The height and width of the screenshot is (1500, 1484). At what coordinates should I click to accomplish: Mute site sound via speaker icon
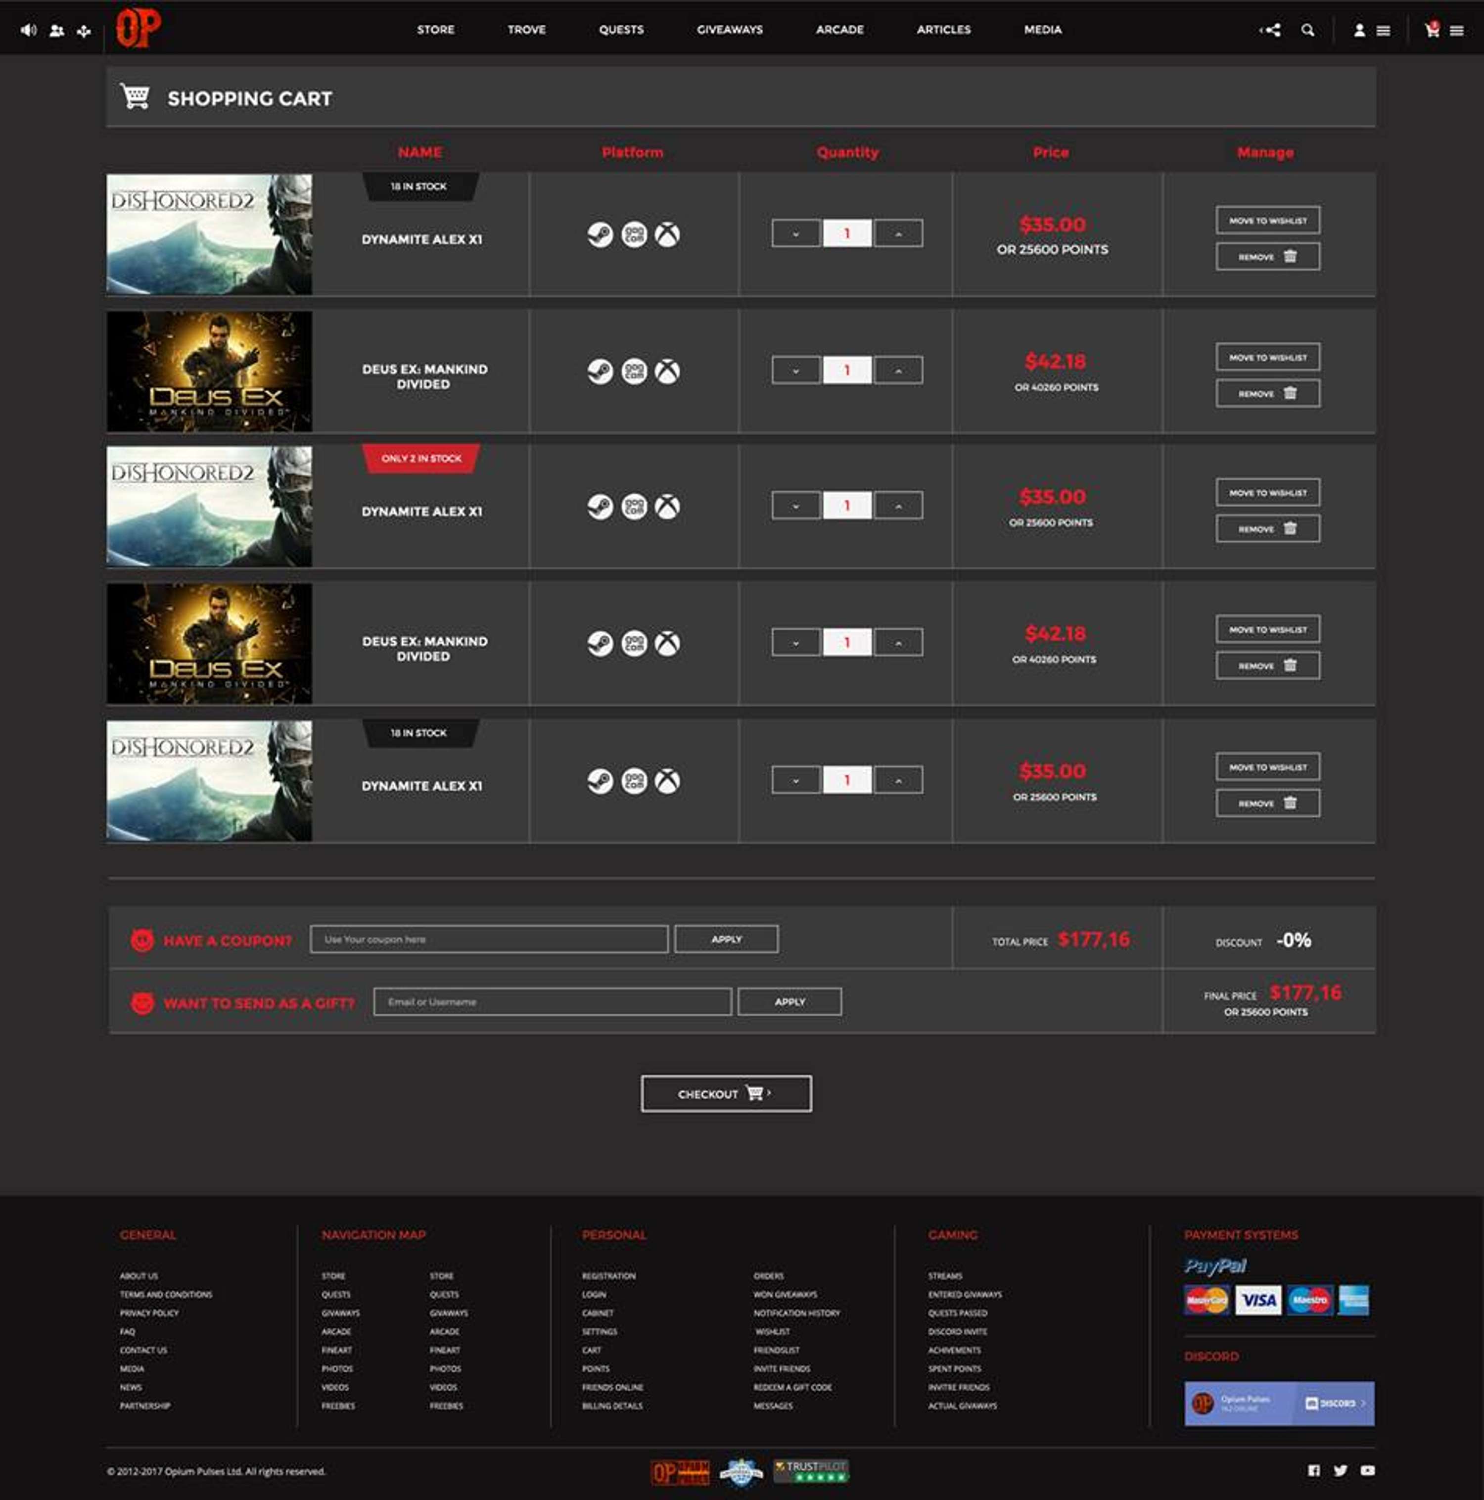tap(29, 30)
